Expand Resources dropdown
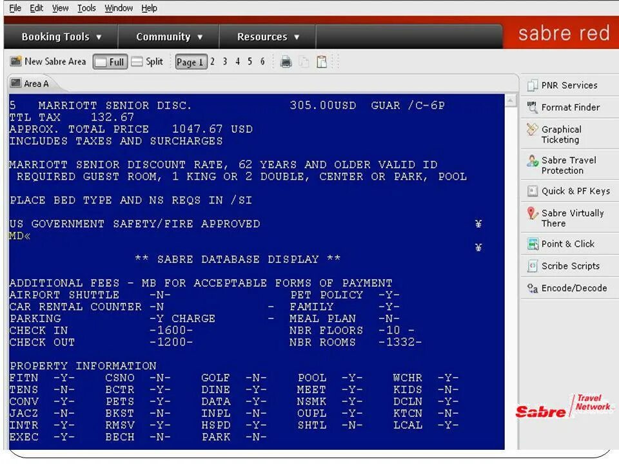619x464 pixels. pos(268,37)
